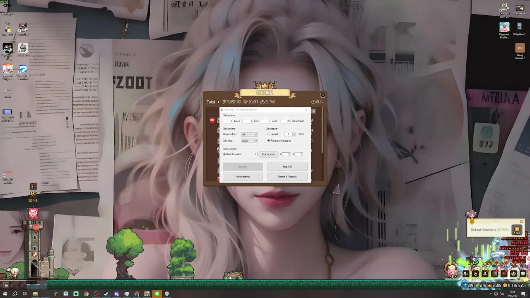Select the Pick location radio button
530x298 pixels.
[x=256, y=154]
